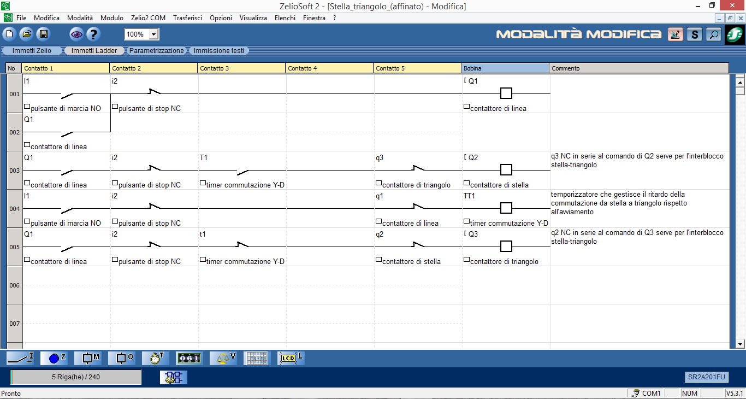Click scrollbar down arrow of ladder grid
This screenshot has height=399, width=746.
coord(741,344)
